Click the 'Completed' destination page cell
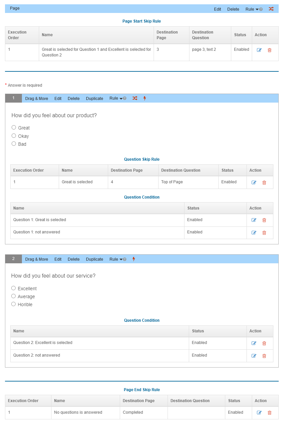This screenshot has width=284, height=426. tap(144, 413)
